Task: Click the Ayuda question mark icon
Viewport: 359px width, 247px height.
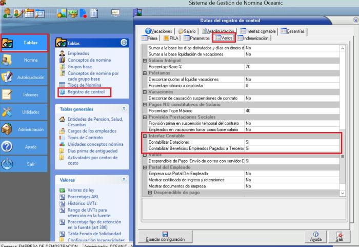Action: click(x=8, y=147)
